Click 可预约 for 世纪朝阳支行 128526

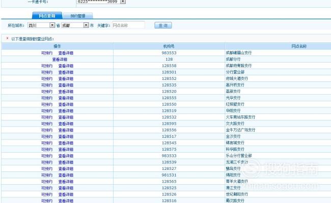(x=47, y=194)
